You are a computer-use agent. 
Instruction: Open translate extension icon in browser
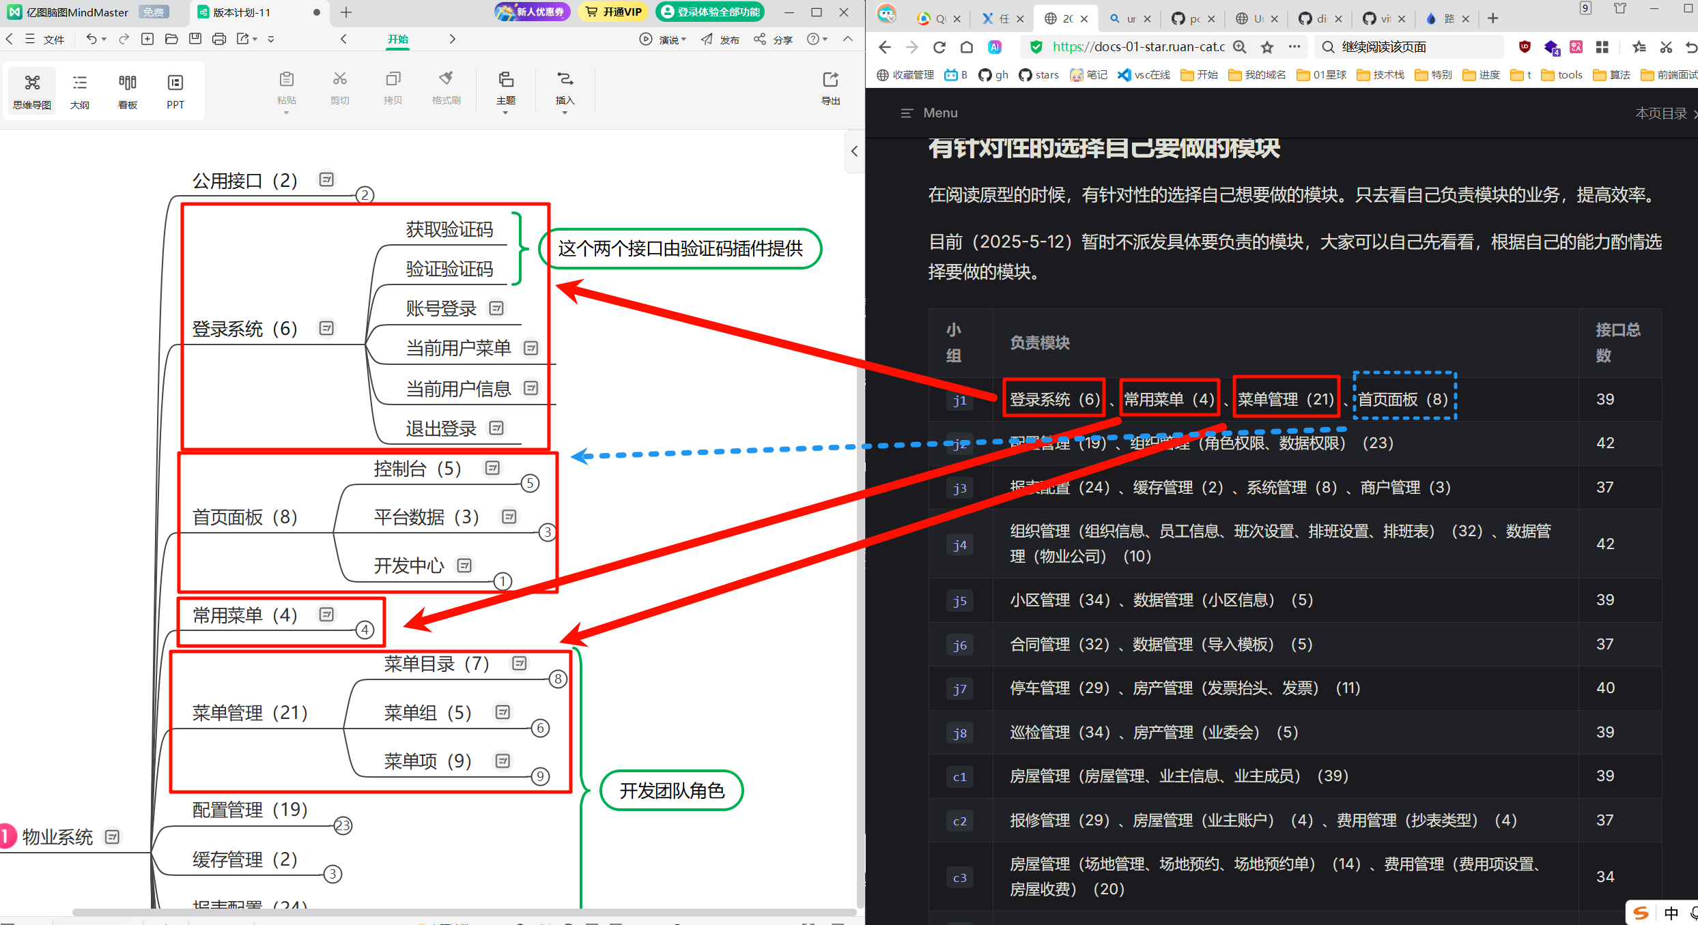coord(1576,47)
